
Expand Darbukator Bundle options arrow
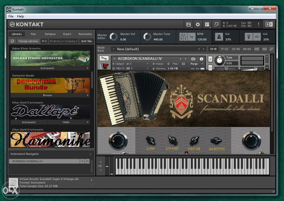pyautogui.click(x=87, y=95)
